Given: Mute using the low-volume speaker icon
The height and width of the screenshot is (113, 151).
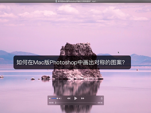Looking at the screenshot, I should (50, 99).
